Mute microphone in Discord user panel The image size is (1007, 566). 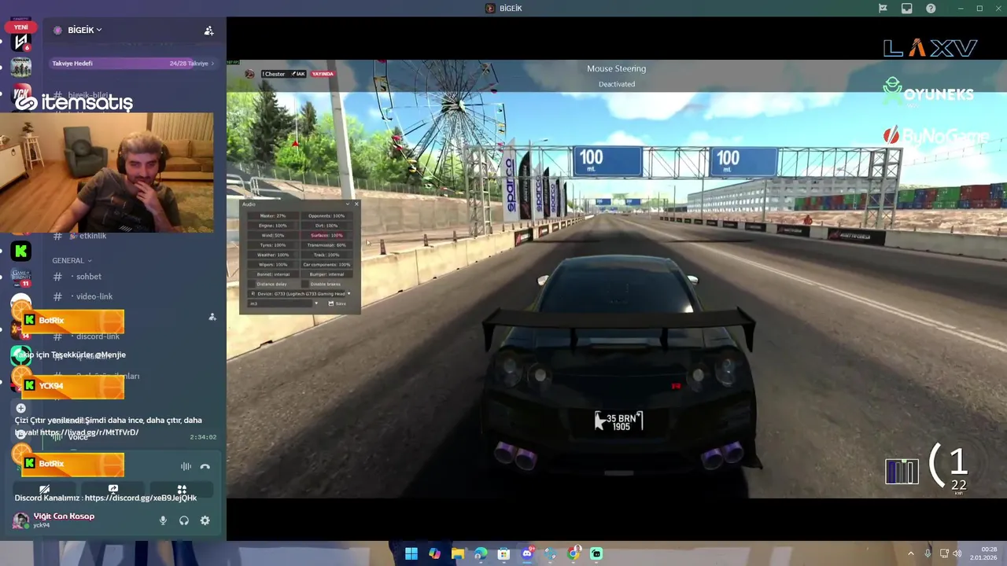163,520
